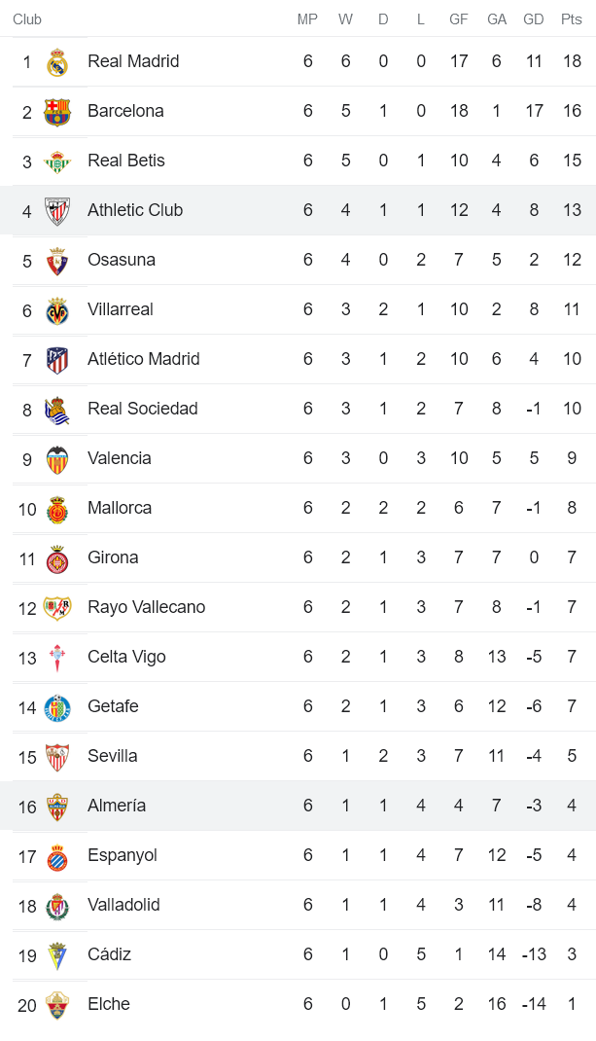The height and width of the screenshot is (1041, 596).
Task: Click the Pts column header
Action: point(572,19)
